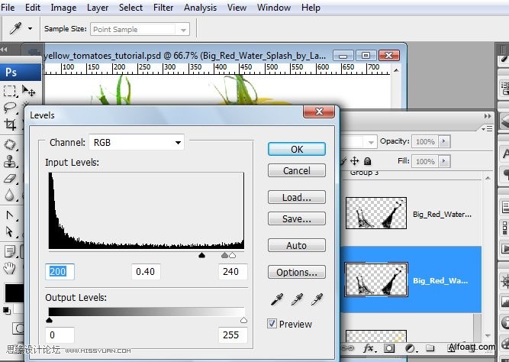Image resolution: width=509 pixels, height=362 pixels.
Task: Toggle the Preview checkbox in Levels
Action: 272,324
